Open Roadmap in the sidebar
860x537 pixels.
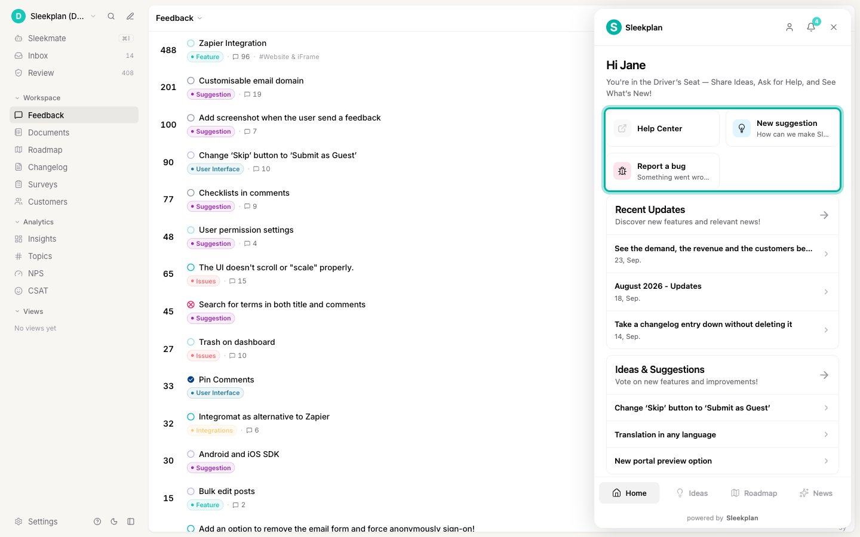click(74, 150)
